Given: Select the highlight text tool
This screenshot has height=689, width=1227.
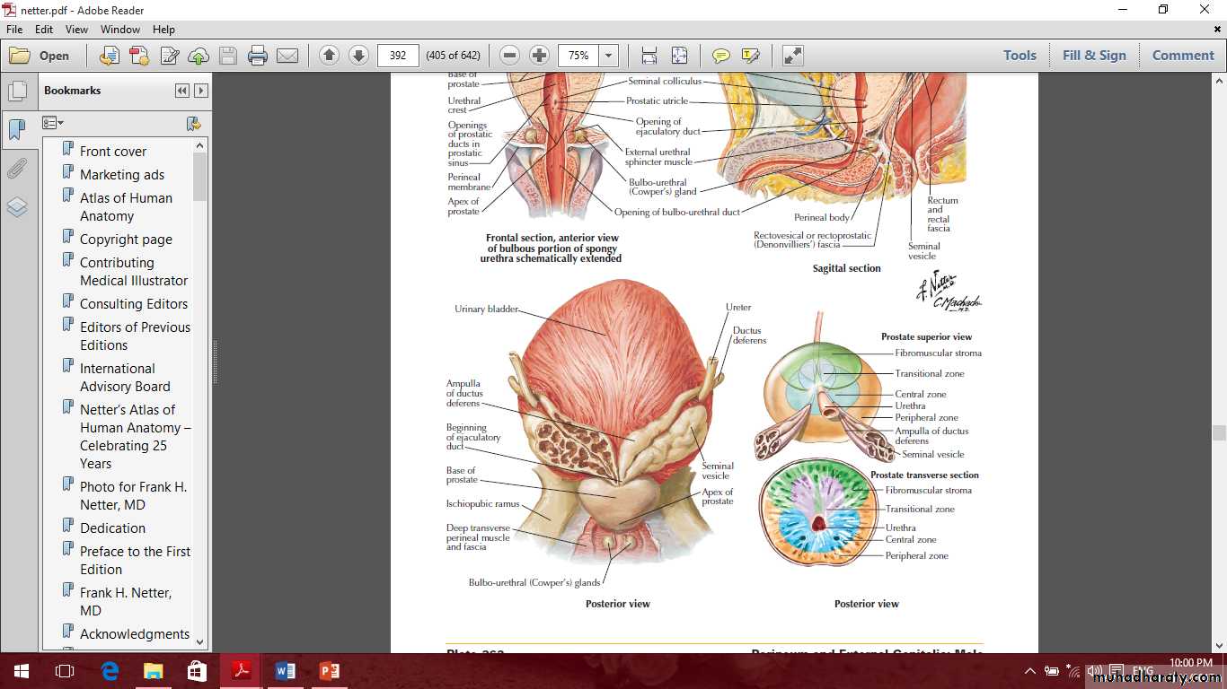Looking at the screenshot, I should pyautogui.click(x=751, y=56).
